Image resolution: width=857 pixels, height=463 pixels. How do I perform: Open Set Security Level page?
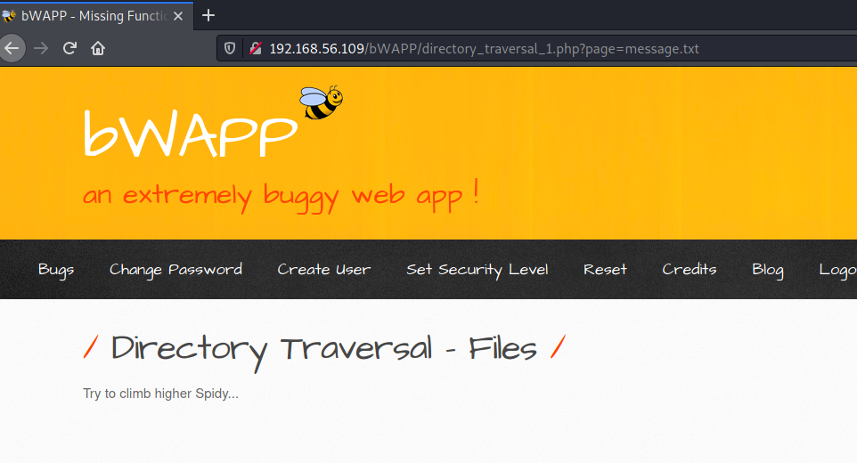pyautogui.click(x=477, y=270)
